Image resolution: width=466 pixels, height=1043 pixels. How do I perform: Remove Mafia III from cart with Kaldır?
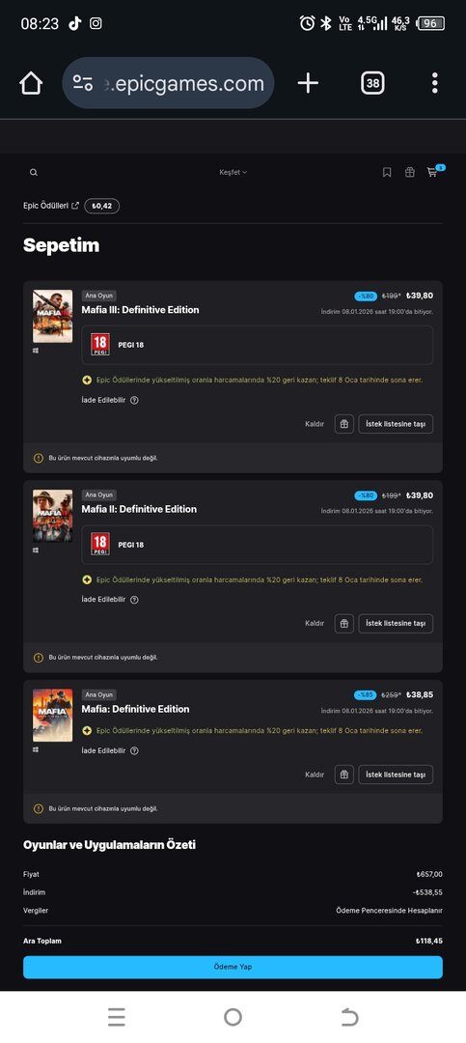[315, 424]
